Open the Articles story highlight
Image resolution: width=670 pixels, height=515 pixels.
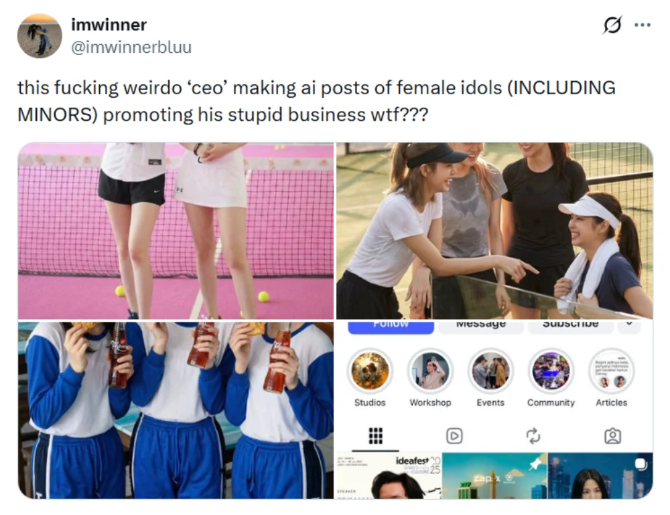pos(612,371)
